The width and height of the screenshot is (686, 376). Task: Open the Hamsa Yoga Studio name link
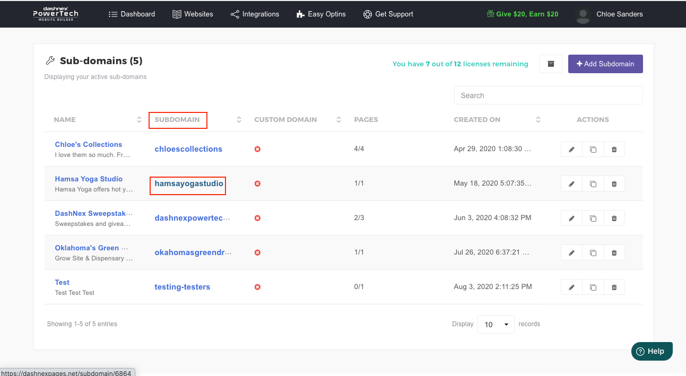[89, 179]
